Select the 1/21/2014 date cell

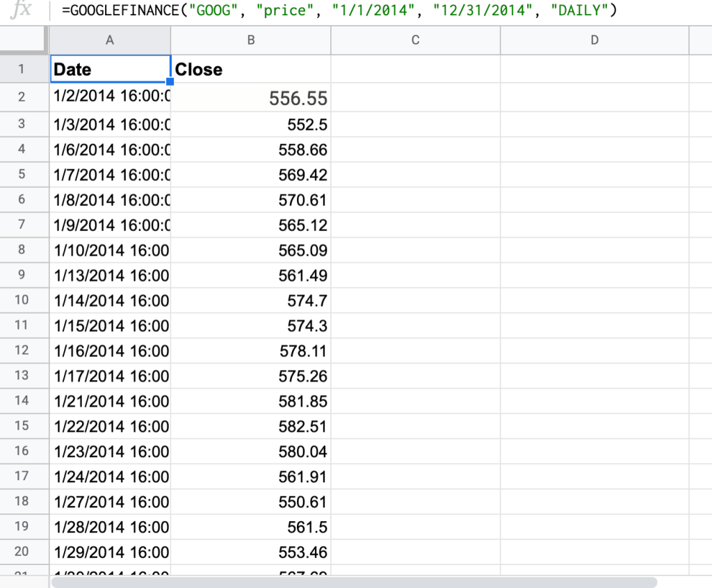[x=109, y=402]
